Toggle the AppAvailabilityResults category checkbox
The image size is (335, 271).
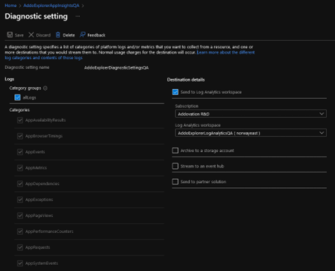tap(20, 120)
